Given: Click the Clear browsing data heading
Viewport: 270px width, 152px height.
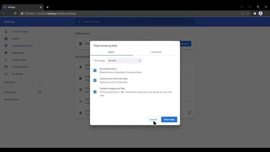Looking at the screenshot, I should 105,46.
